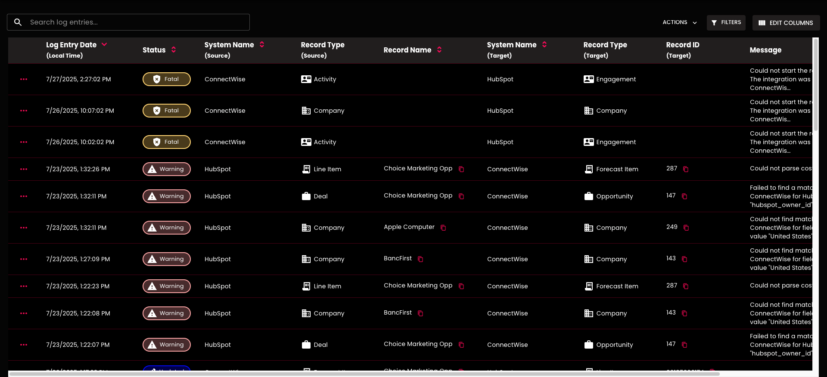Open the Actions dropdown menu
827x377 pixels.
[x=679, y=22]
